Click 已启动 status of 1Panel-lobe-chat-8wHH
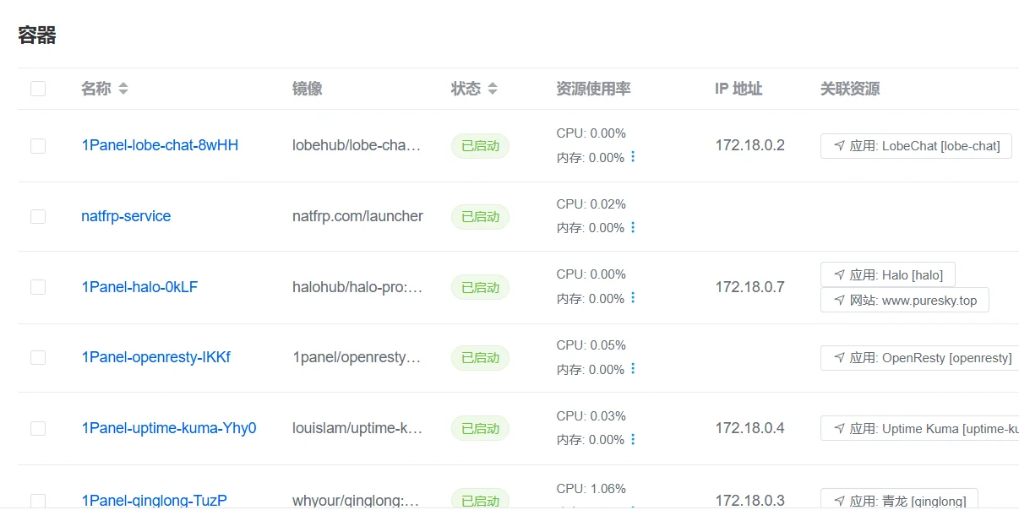 [480, 145]
